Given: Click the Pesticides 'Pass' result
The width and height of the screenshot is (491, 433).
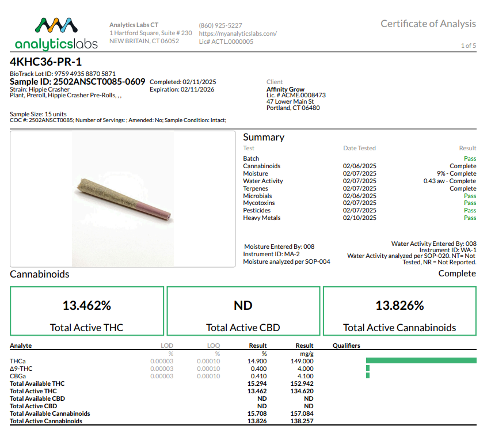Looking at the screenshot, I should click(470, 211).
